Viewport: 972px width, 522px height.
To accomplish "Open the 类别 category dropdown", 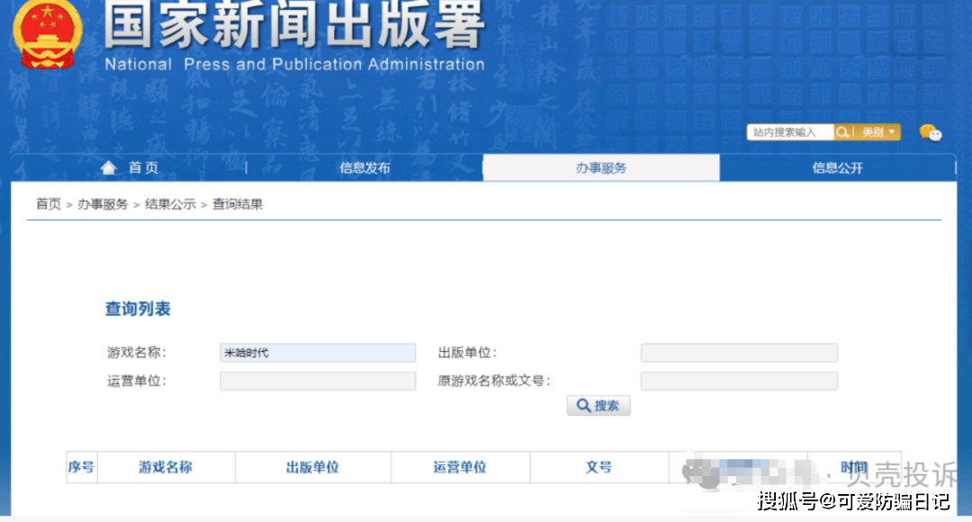I will [879, 132].
